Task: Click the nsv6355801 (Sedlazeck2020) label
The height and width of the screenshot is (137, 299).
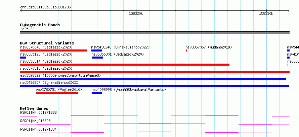Action: [118, 54]
